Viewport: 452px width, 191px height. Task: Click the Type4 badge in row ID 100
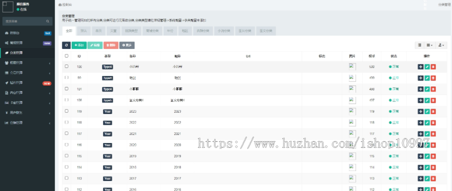107,66
